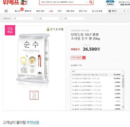Click into the search input field
130x127 pixels.
point(62,2)
